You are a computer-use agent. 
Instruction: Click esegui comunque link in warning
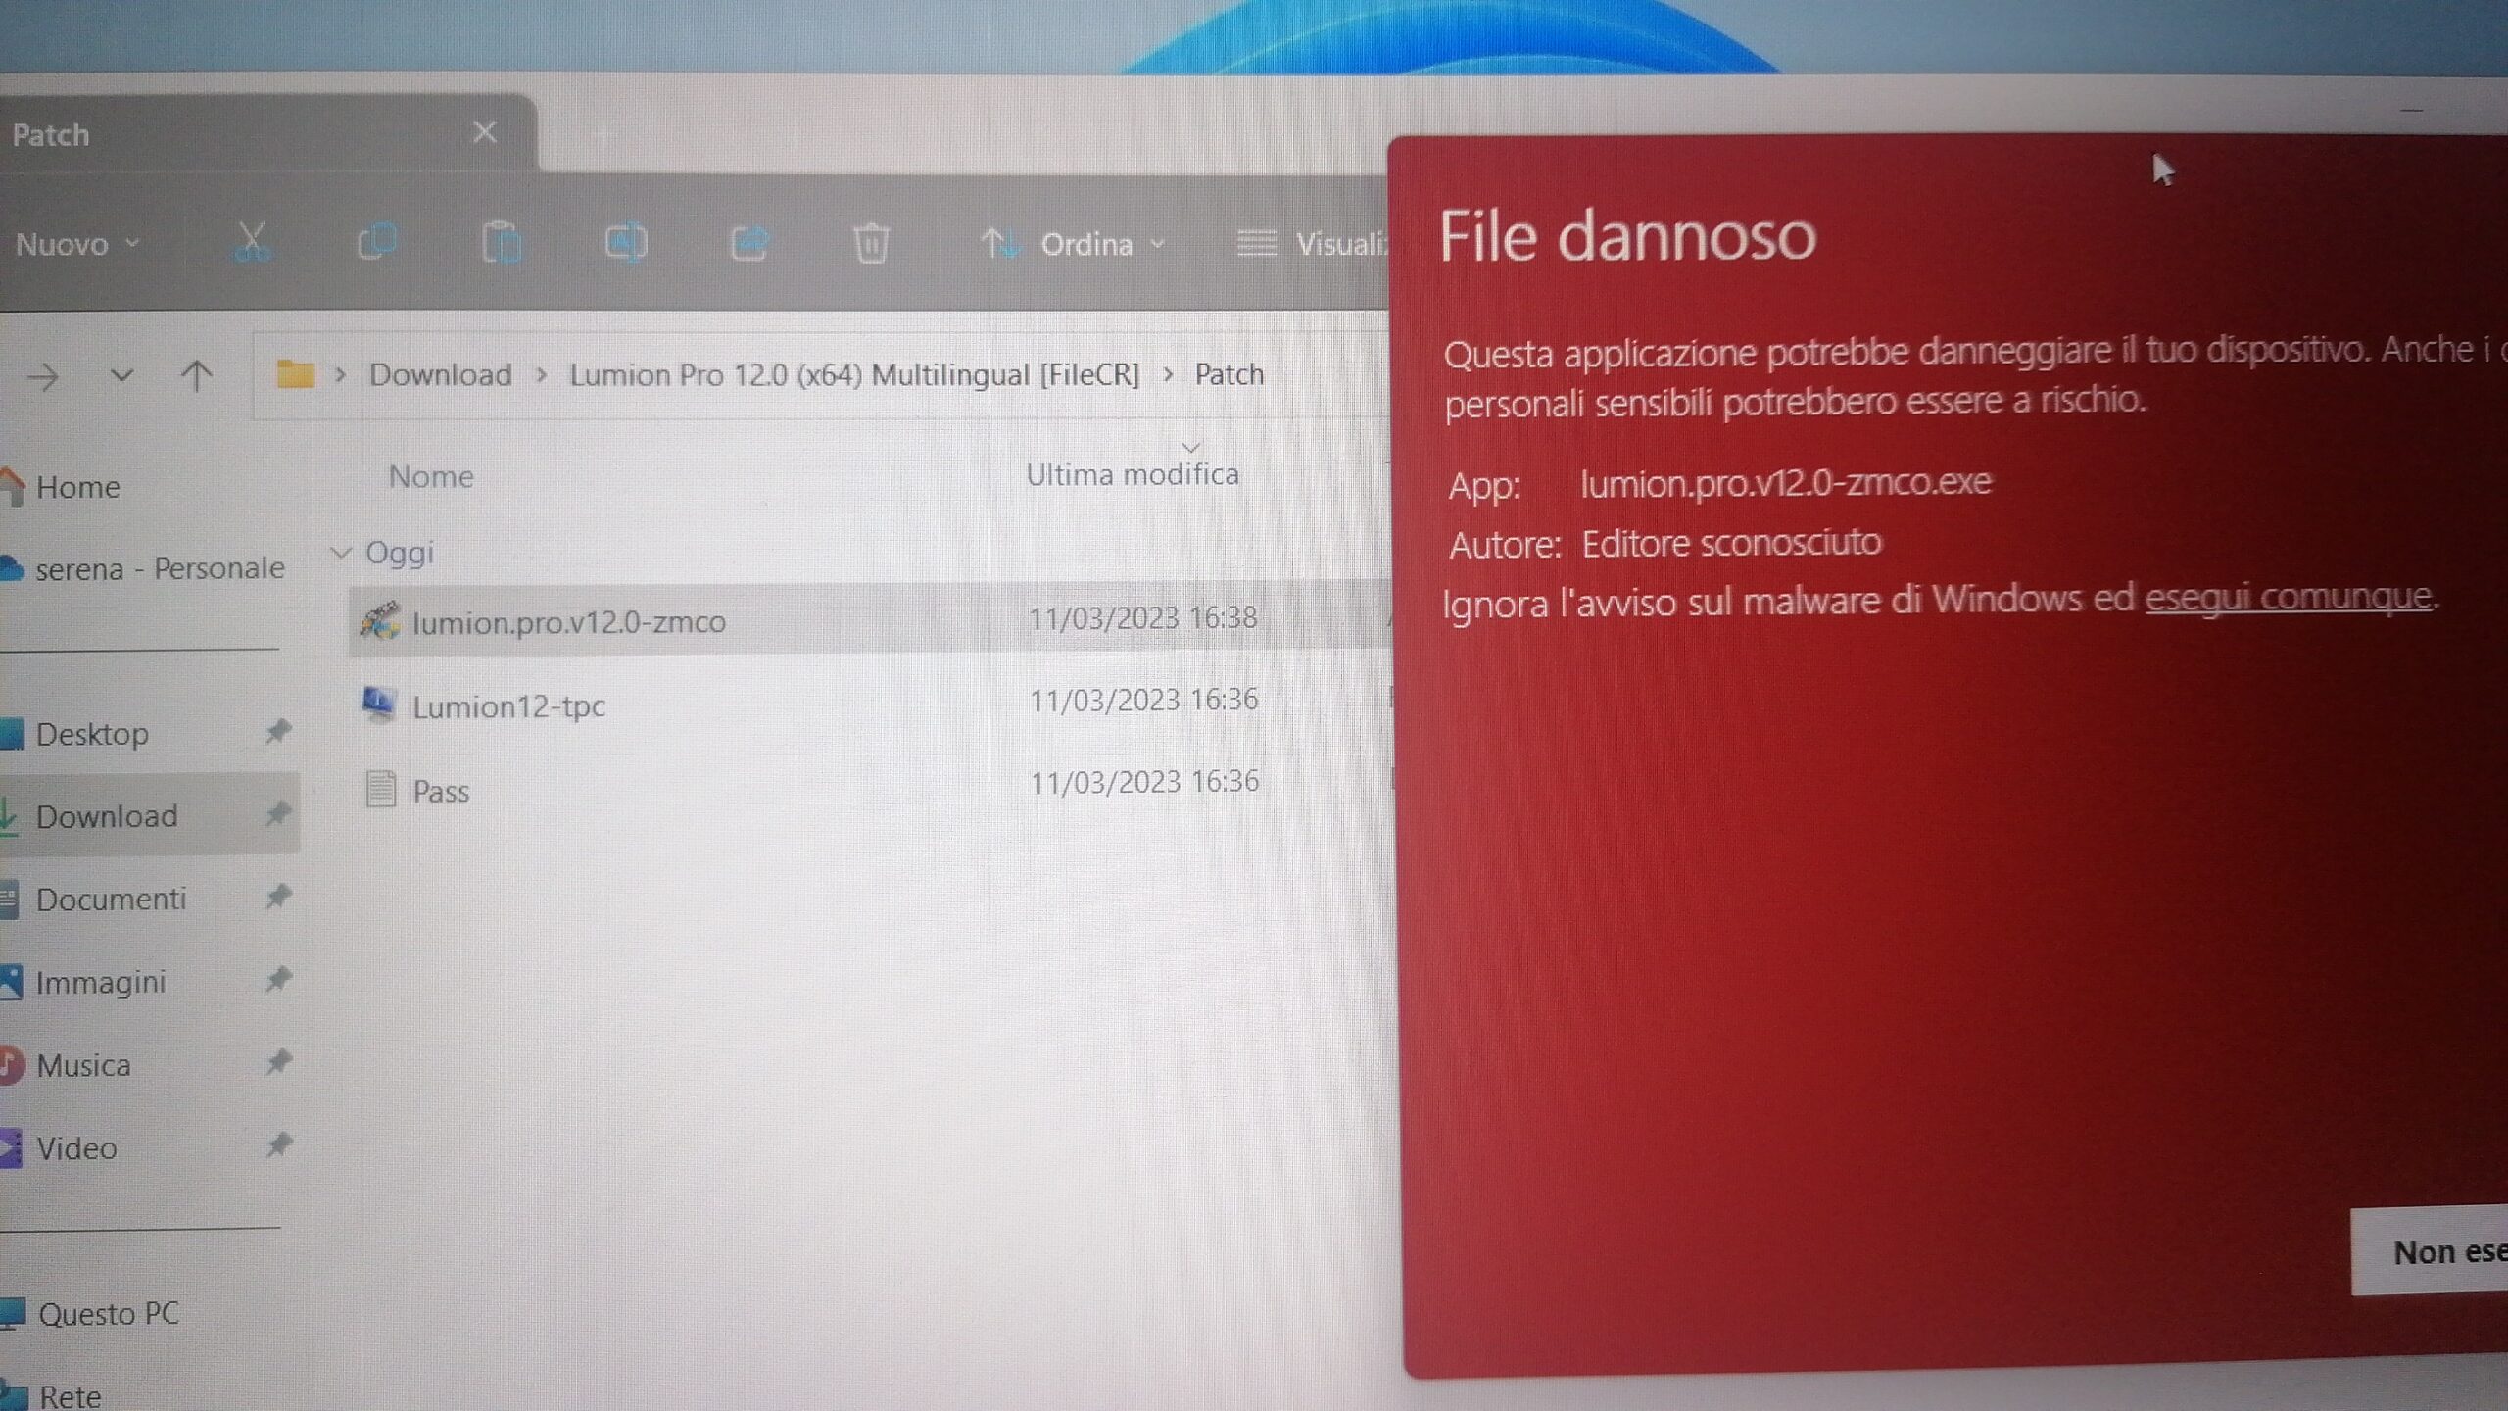coord(2289,596)
